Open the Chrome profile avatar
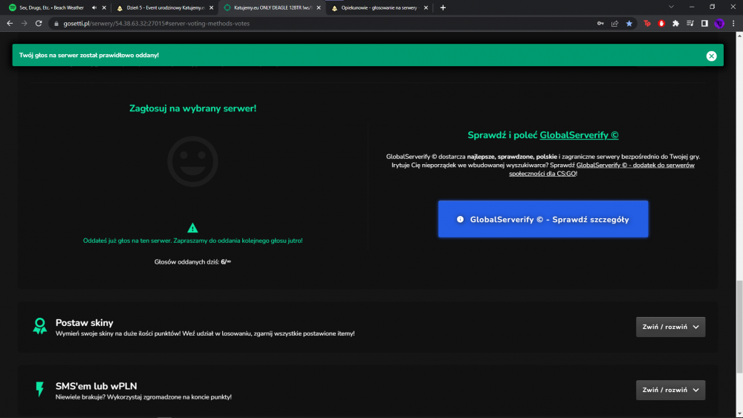This screenshot has height=418, width=743. (x=719, y=23)
